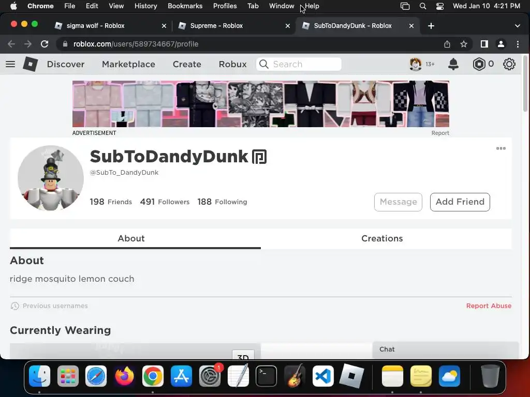This screenshot has width=530, height=397.
Task: Open Roblox Studio app in the dock
Action: point(351,376)
